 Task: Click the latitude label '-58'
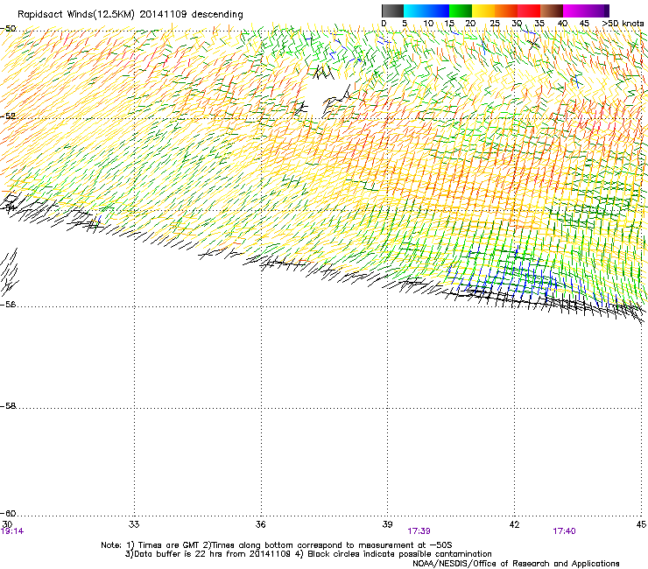click(8, 406)
